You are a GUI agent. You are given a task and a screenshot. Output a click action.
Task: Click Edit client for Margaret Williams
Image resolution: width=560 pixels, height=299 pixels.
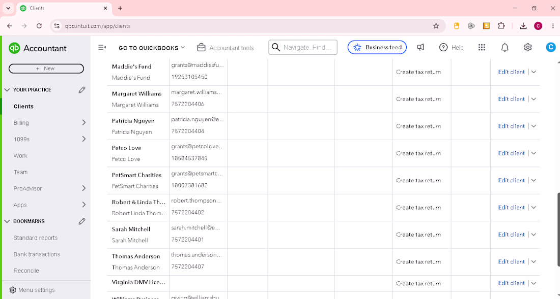pyautogui.click(x=512, y=99)
